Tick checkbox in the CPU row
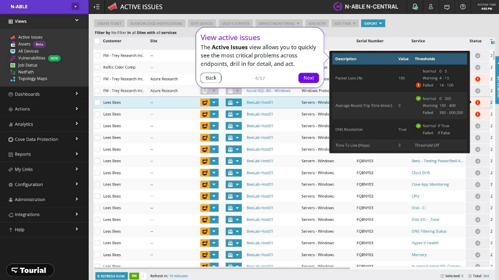 pyautogui.click(x=97, y=196)
